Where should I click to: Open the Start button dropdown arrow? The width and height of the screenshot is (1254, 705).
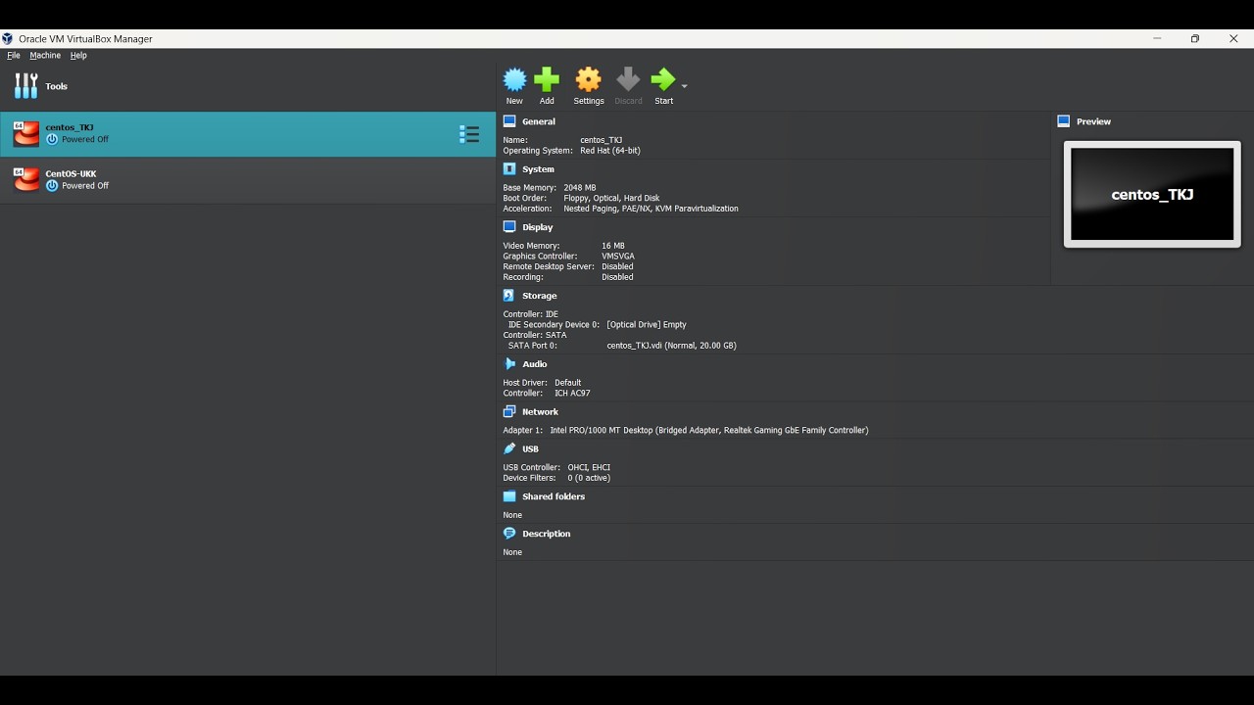click(x=684, y=86)
